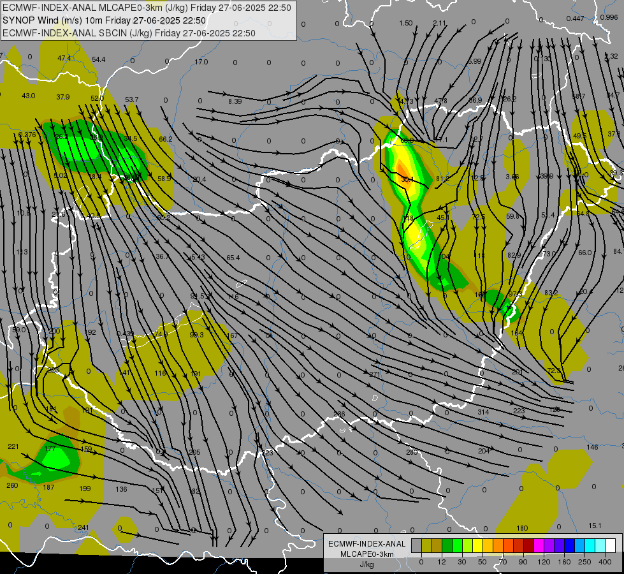Click the map value '83.2'
This screenshot has height=574, width=624.
pos(551,293)
